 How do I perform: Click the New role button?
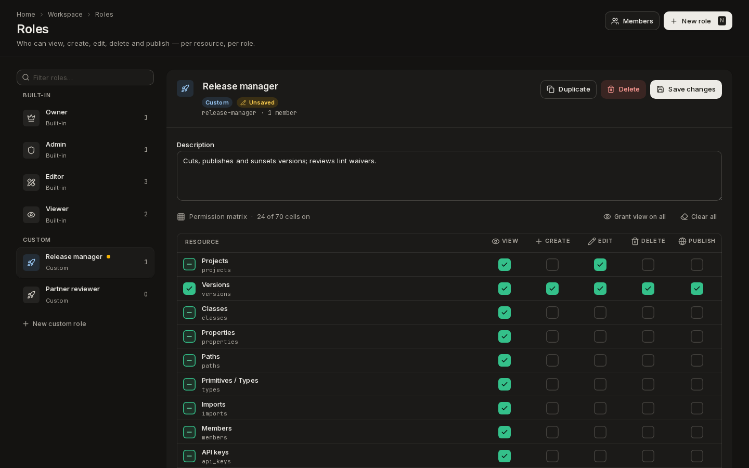click(698, 21)
